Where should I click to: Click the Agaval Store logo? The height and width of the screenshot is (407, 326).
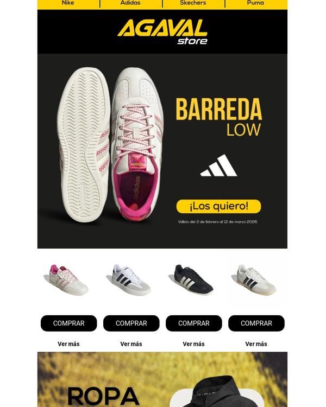point(162,32)
